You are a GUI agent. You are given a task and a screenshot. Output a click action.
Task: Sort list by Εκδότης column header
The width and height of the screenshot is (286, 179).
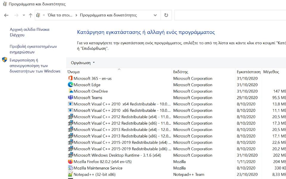pos(181,72)
